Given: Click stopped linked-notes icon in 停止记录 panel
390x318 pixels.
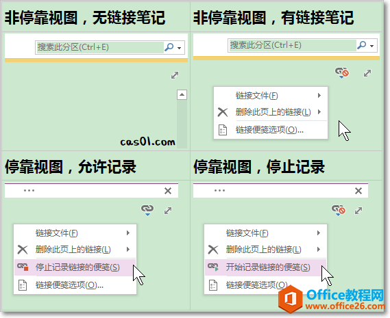Looking at the screenshot, I should 339,210.
